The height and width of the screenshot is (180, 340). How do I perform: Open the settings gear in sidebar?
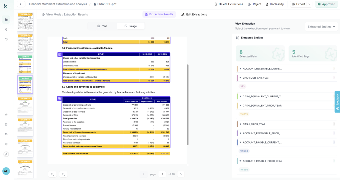tap(6, 144)
